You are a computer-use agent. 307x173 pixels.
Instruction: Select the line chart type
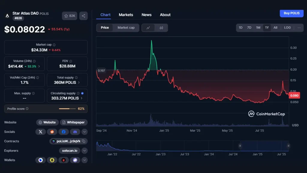pos(148,28)
